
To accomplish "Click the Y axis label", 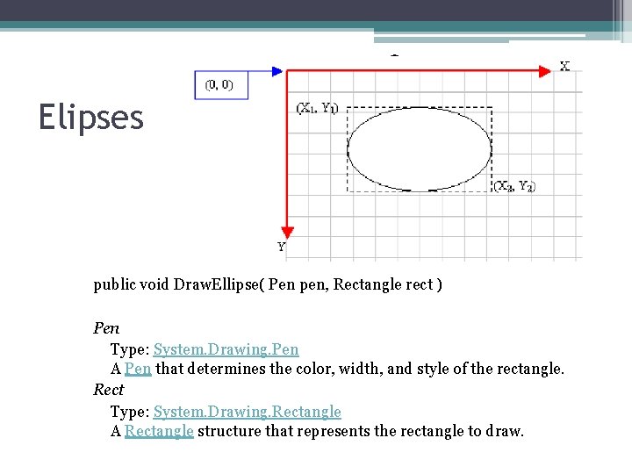I will click(x=282, y=247).
